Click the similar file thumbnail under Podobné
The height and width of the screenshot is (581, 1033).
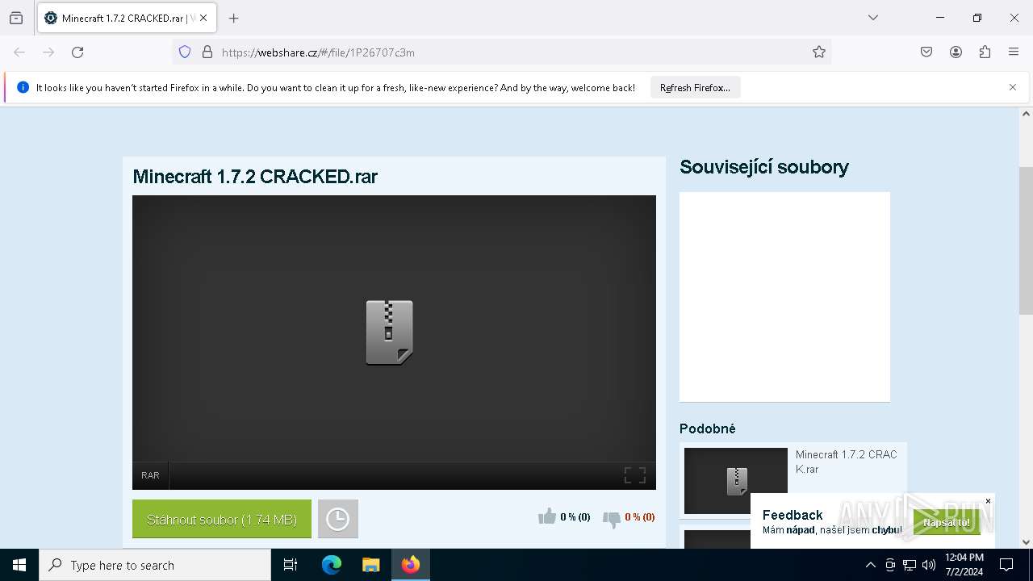tap(736, 481)
